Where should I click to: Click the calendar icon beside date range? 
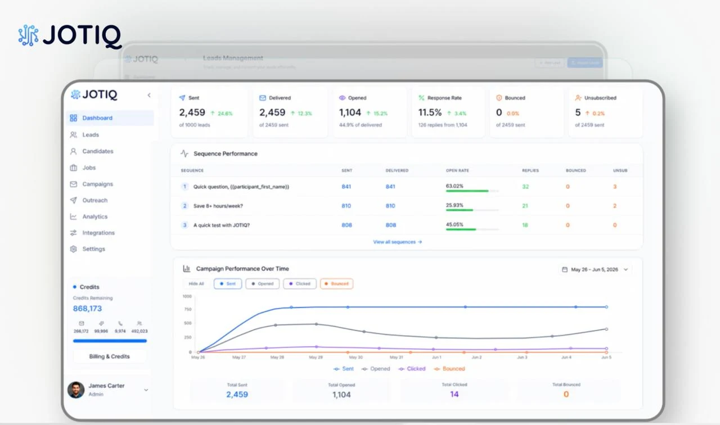coord(565,270)
